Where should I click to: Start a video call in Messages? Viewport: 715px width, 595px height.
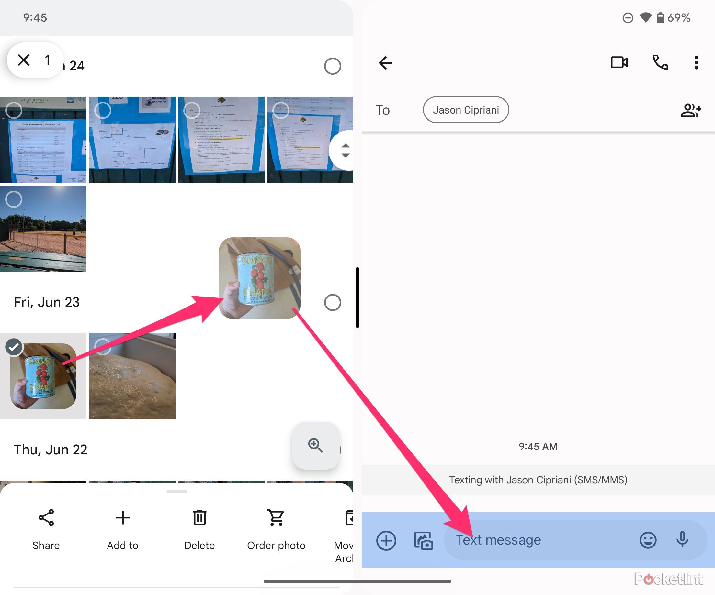click(619, 62)
